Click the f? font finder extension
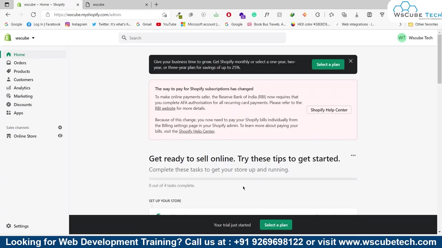Viewport: 442px width, 248px height. 267,15
